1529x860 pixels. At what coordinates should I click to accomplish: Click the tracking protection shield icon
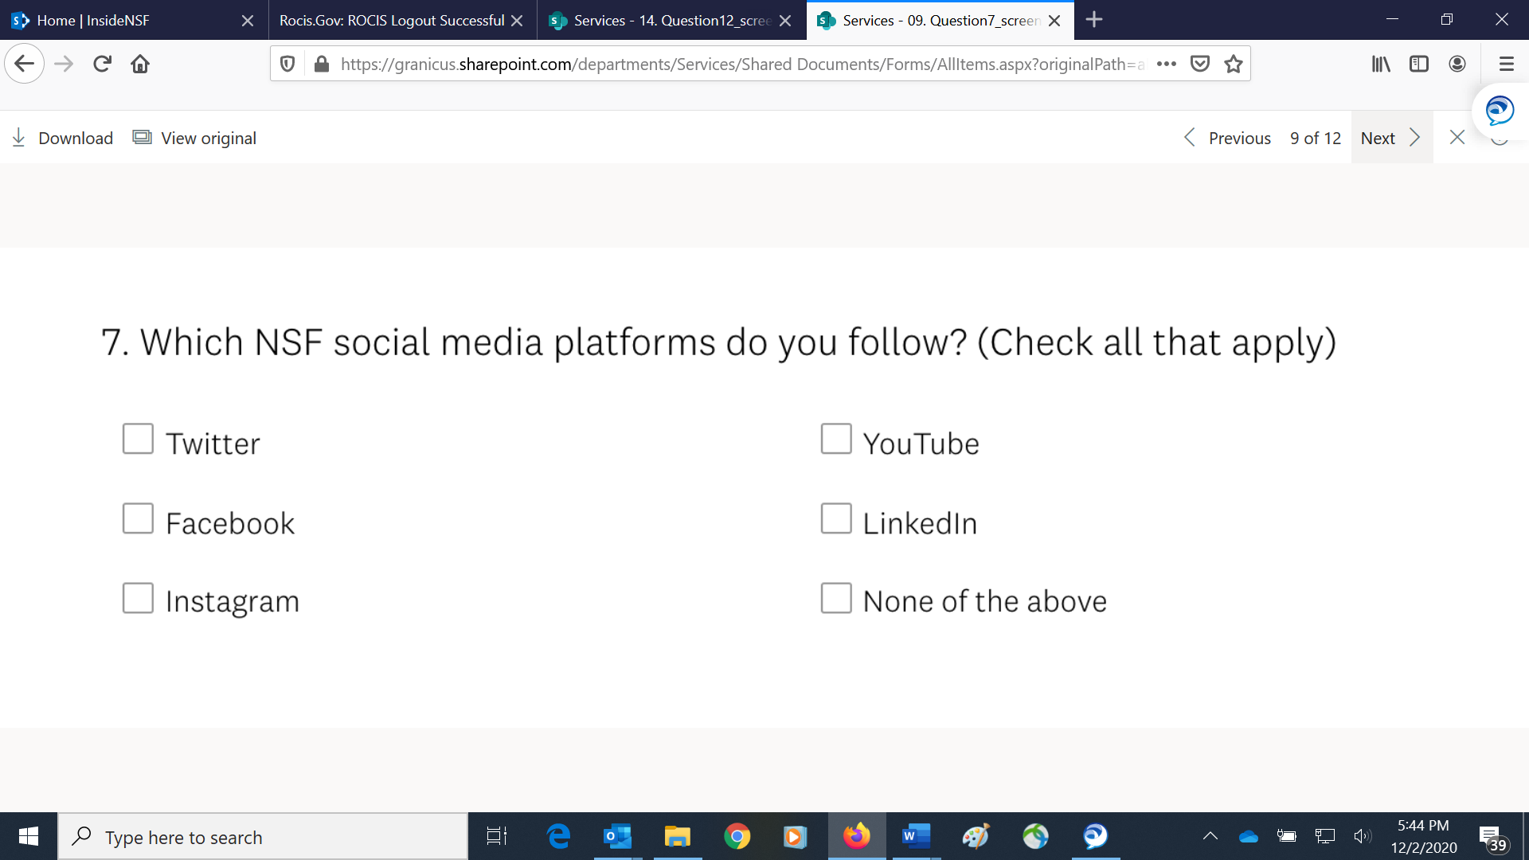click(288, 64)
